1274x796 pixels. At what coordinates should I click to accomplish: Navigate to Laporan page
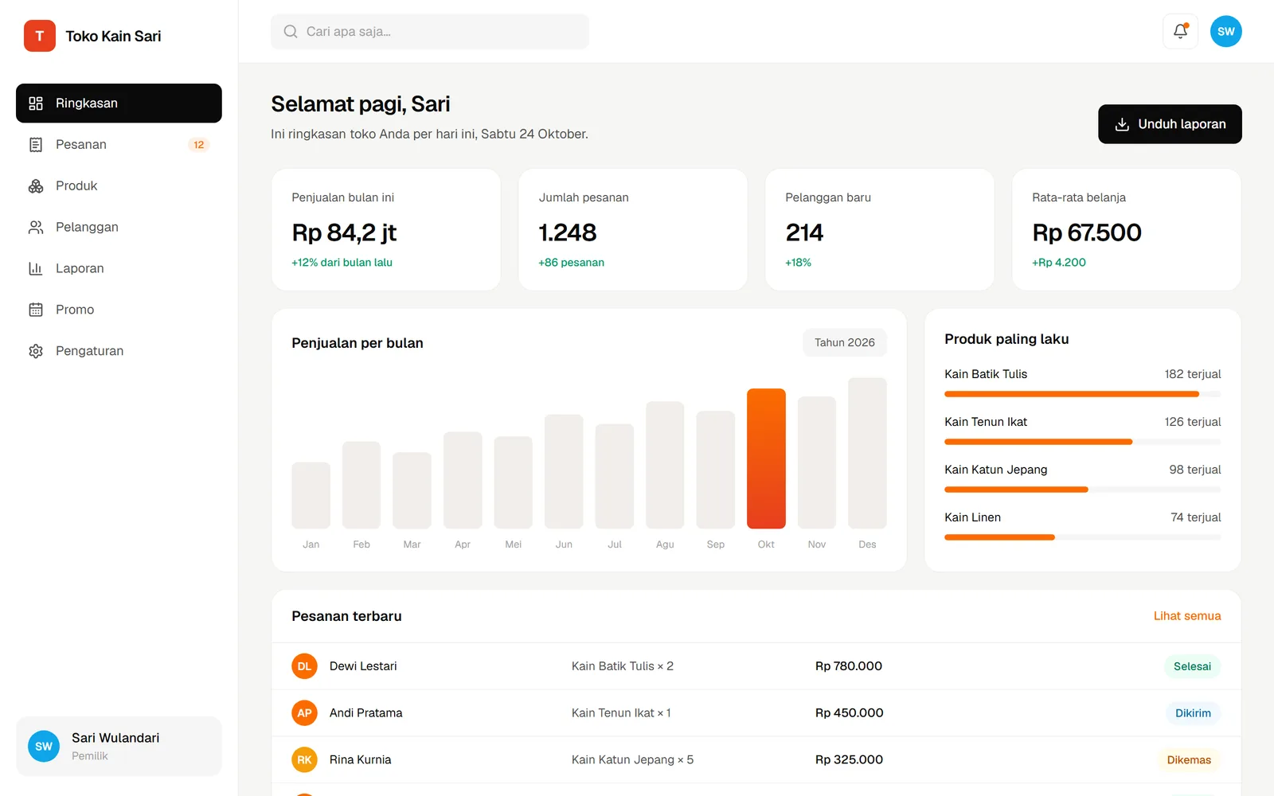coord(119,269)
